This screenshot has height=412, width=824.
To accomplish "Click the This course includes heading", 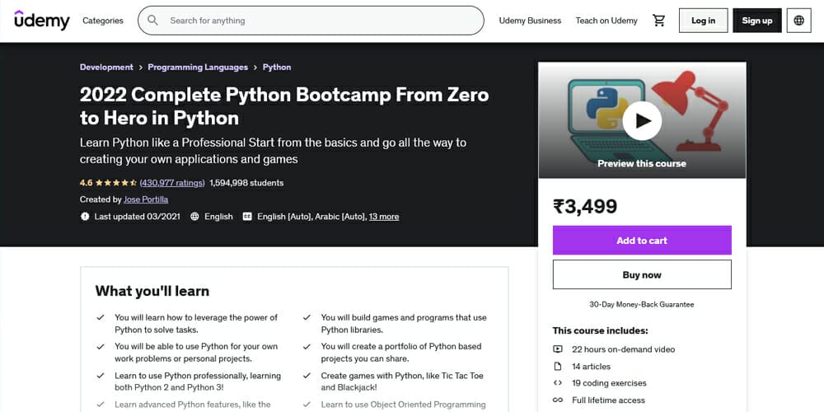I will pos(600,330).
